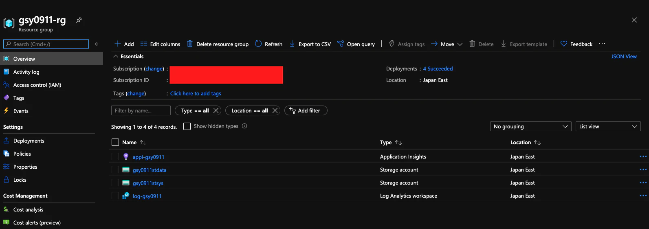Click the Locks padlock icon
Image resolution: width=649 pixels, height=229 pixels.
[6, 180]
